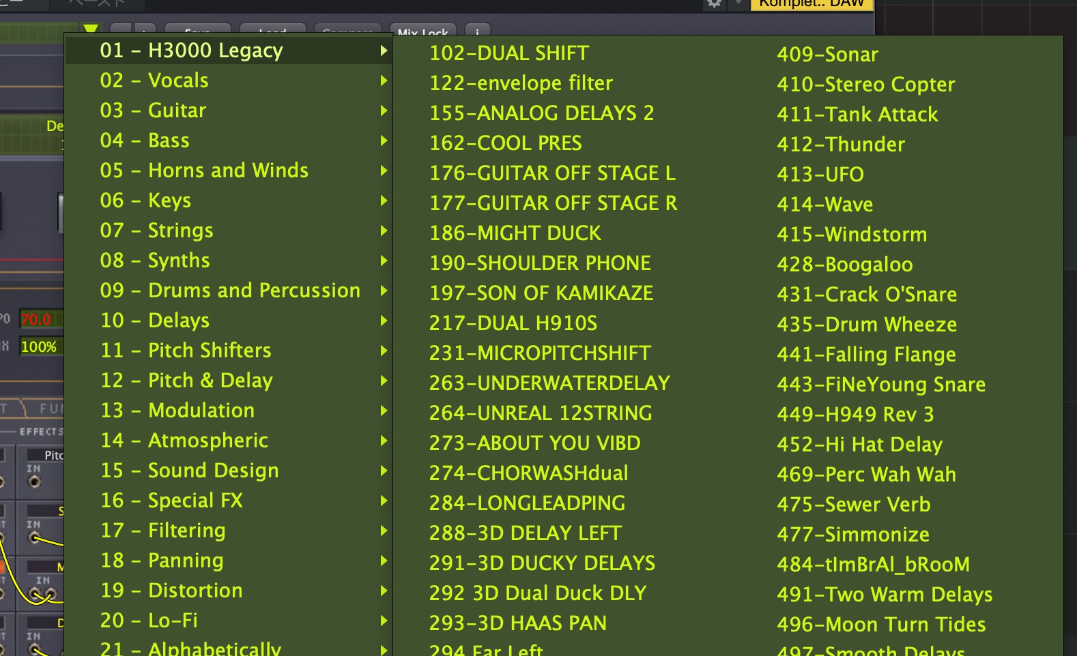This screenshot has width=1077, height=656.
Task: Load the 413-UFO preset
Action: click(x=820, y=175)
